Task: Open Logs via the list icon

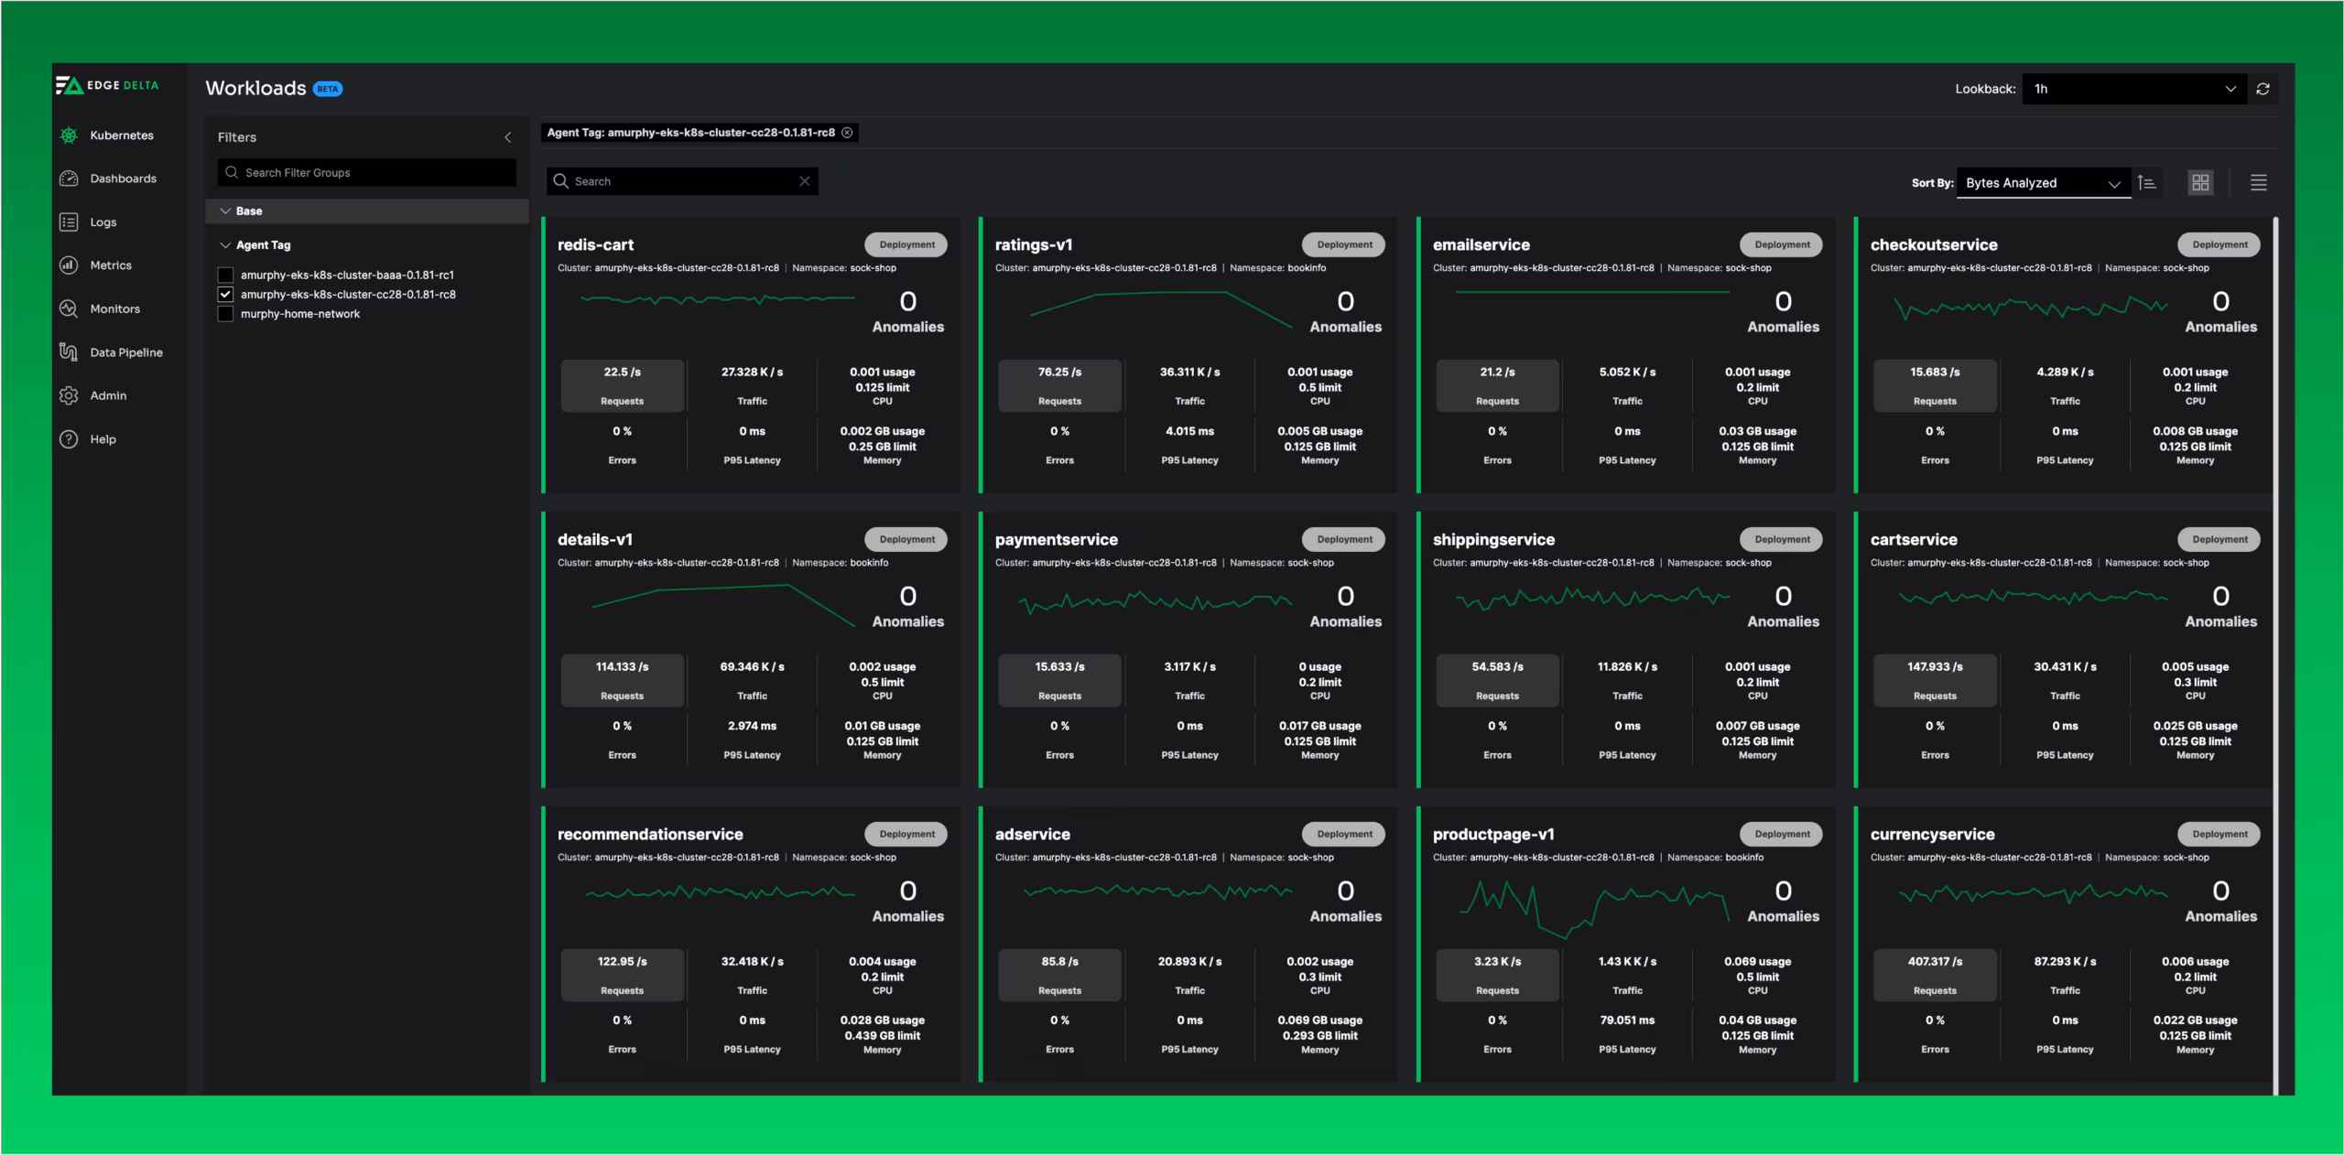Action: coord(69,221)
